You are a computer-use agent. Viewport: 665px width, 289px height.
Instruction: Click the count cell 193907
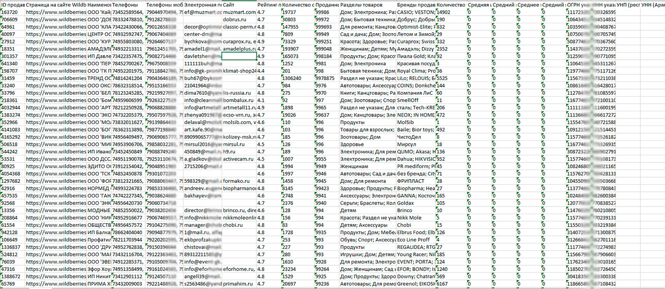pos(297,49)
